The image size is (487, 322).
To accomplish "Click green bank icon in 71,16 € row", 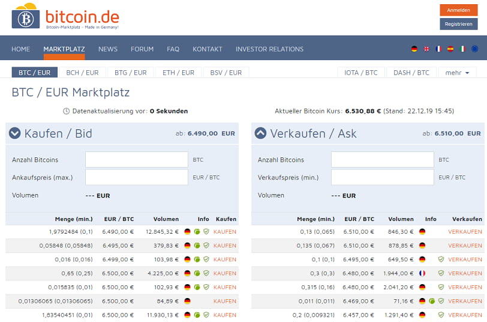I will pos(432,301).
